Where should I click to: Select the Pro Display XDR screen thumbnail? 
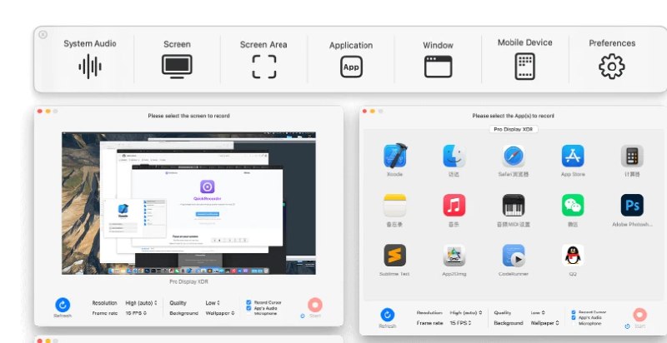point(189,203)
